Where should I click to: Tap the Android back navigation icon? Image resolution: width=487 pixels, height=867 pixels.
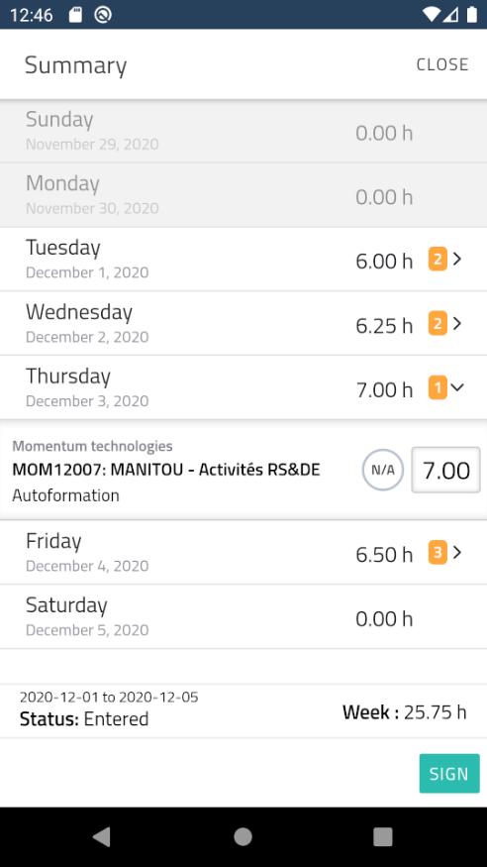102,836
